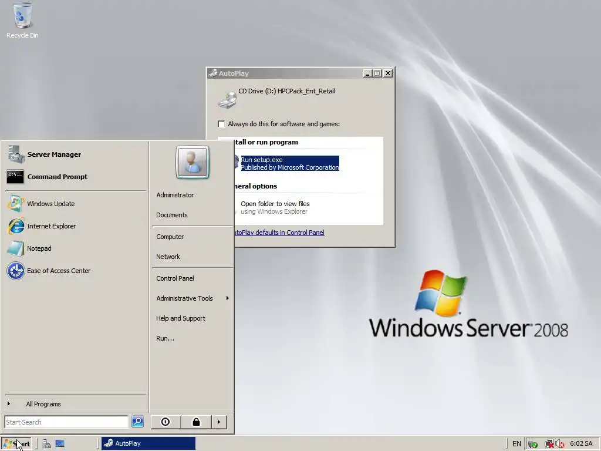Click the Internet Explorer label text
Screen dimensions: 601x451
point(52,226)
